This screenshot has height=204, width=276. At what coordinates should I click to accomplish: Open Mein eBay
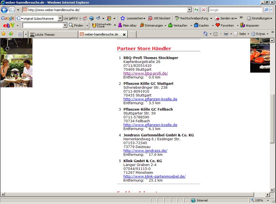pos(127,25)
